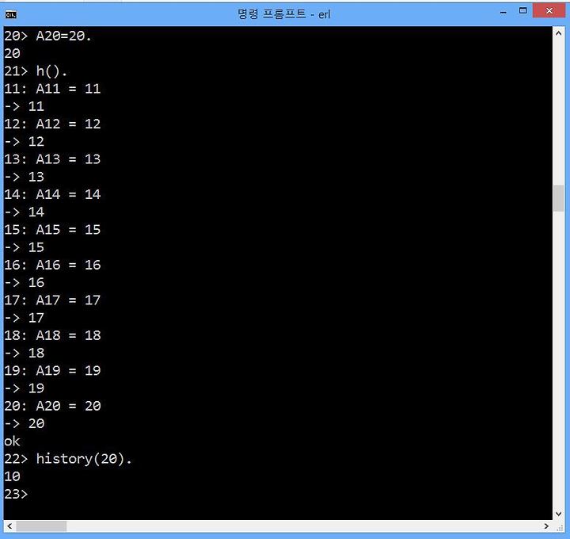
Task: Maximize the erl command prompt window
Action: (522, 11)
